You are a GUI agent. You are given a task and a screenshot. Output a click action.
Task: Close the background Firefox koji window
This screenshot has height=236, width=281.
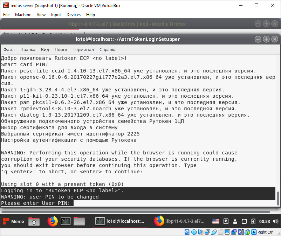275,24
